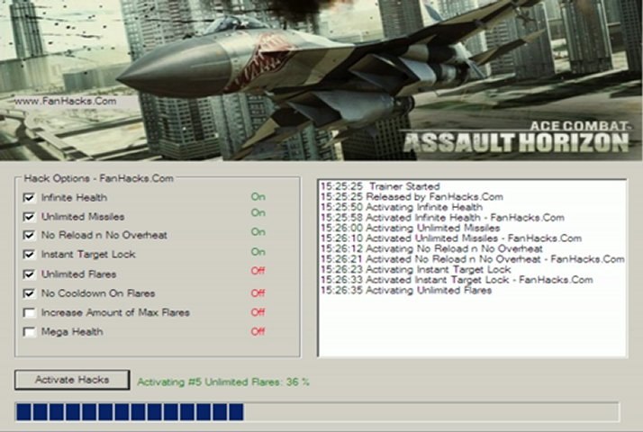Image resolution: width=643 pixels, height=432 pixels.
Task: Click On status beside No Reload n No Overheat
Action: (258, 232)
